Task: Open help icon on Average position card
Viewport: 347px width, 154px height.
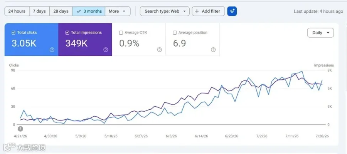Action: coord(213,50)
